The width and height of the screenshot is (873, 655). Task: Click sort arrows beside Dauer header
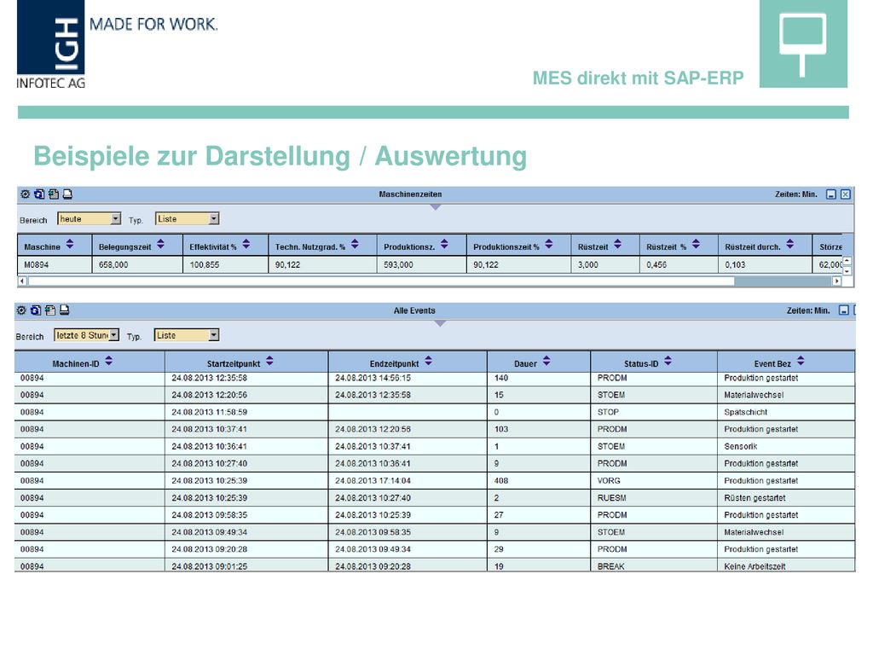click(x=546, y=361)
